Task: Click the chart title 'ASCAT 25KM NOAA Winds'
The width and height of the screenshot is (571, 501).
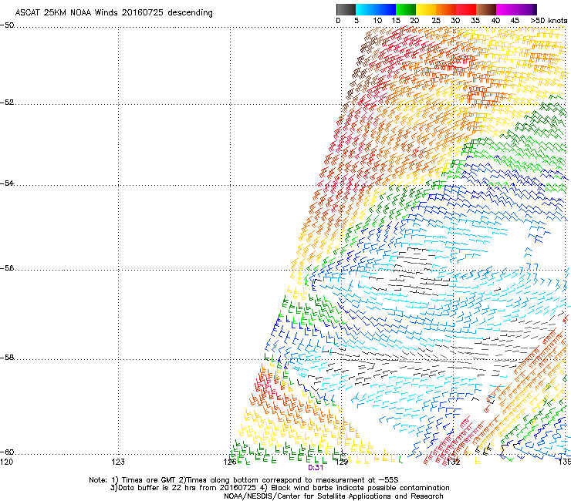Action: point(66,12)
